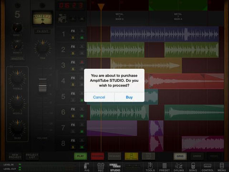This screenshot has height=172, width=229.
Task: Open the RIG icon in bottom bar
Action: 87,167
